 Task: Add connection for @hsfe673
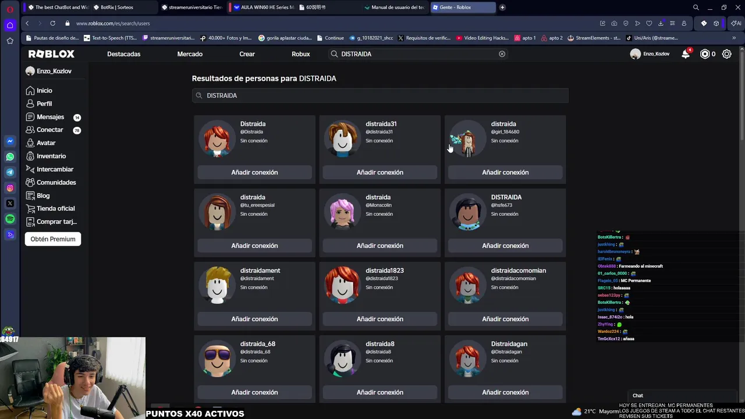pyautogui.click(x=505, y=246)
